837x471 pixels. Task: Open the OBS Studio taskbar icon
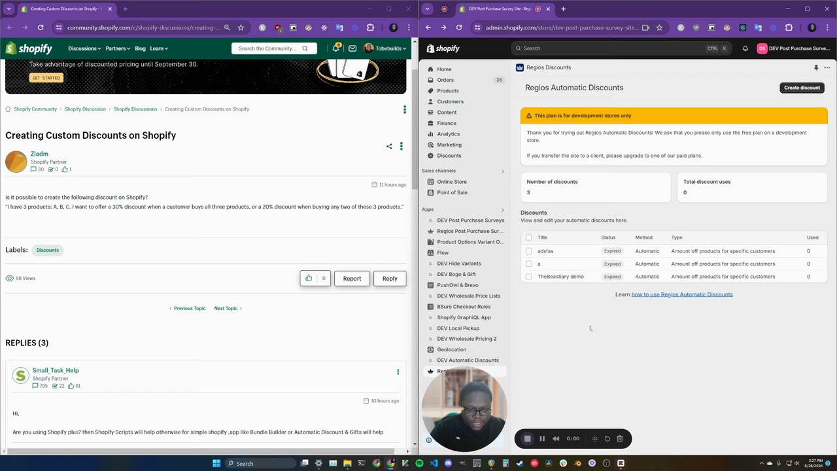tap(606, 463)
